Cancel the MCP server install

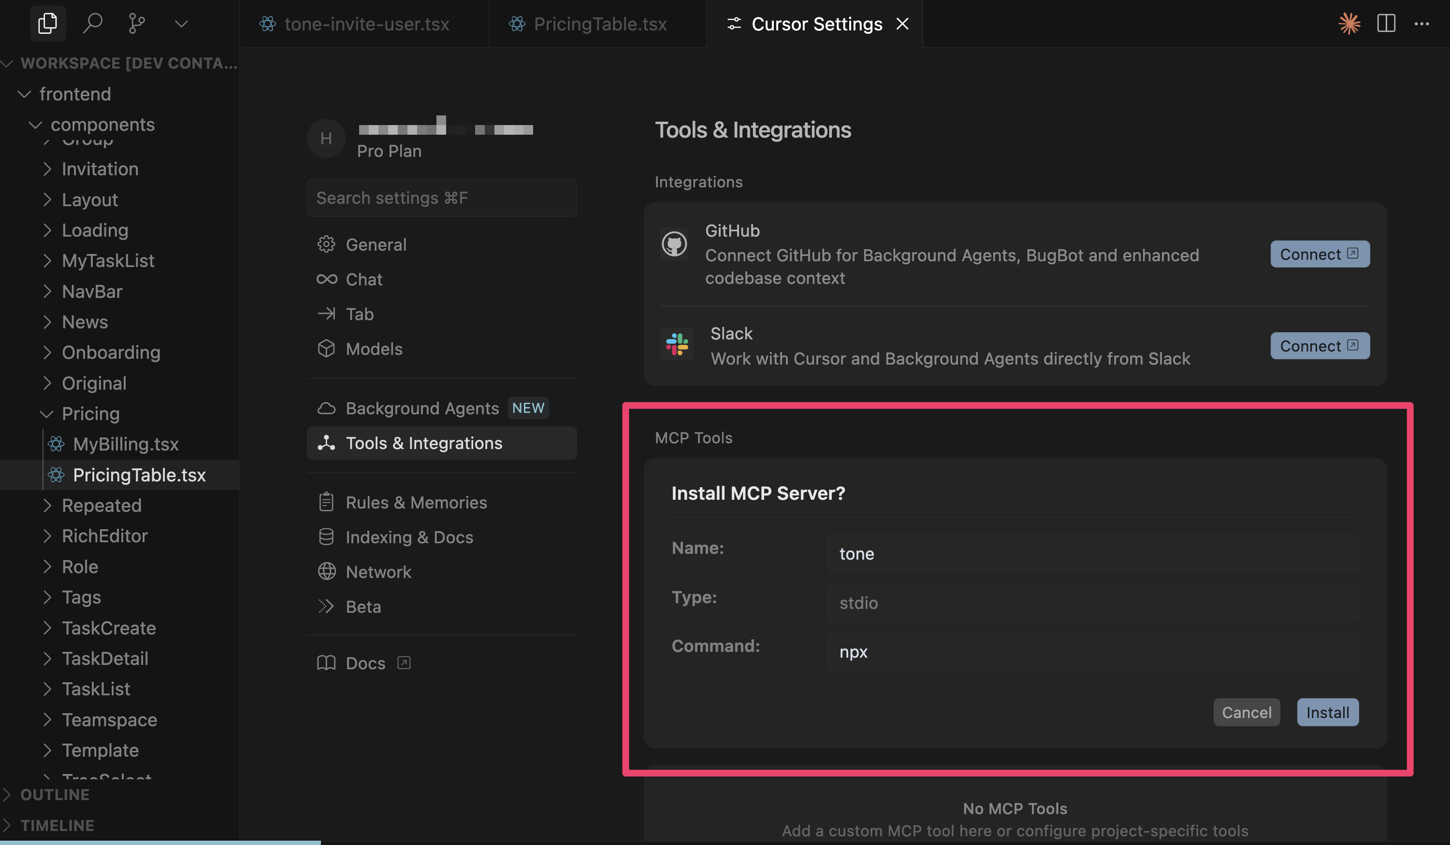click(x=1247, y=712)
